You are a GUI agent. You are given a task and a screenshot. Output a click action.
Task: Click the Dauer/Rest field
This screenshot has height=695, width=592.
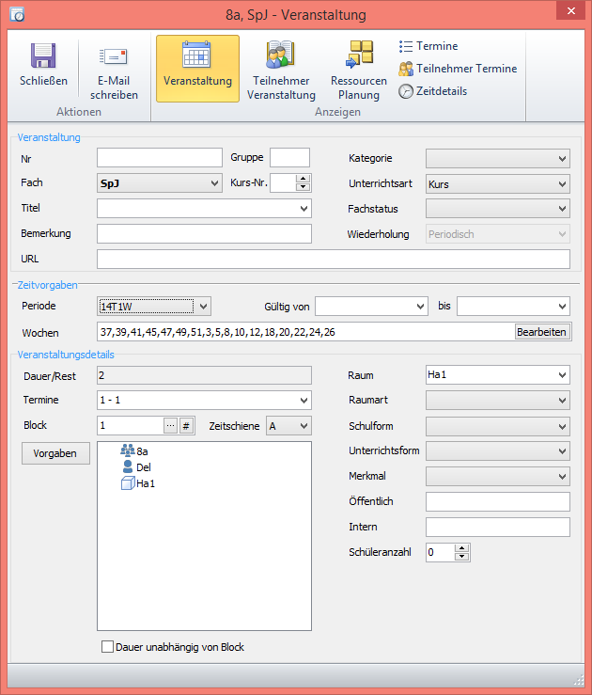click(204, 375)
